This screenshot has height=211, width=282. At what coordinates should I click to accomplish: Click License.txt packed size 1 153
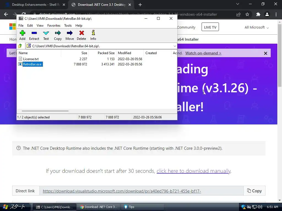(111, 59)
